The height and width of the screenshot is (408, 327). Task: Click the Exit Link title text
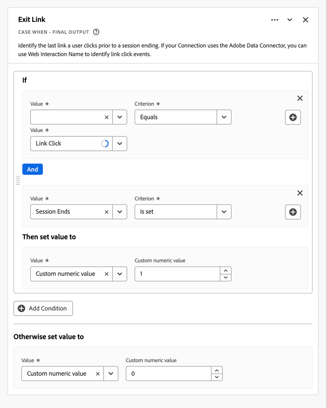click(32, 20)
